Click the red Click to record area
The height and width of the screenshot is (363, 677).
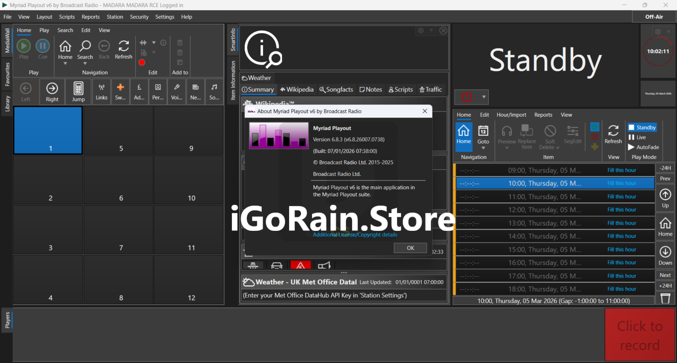point(640,335)
